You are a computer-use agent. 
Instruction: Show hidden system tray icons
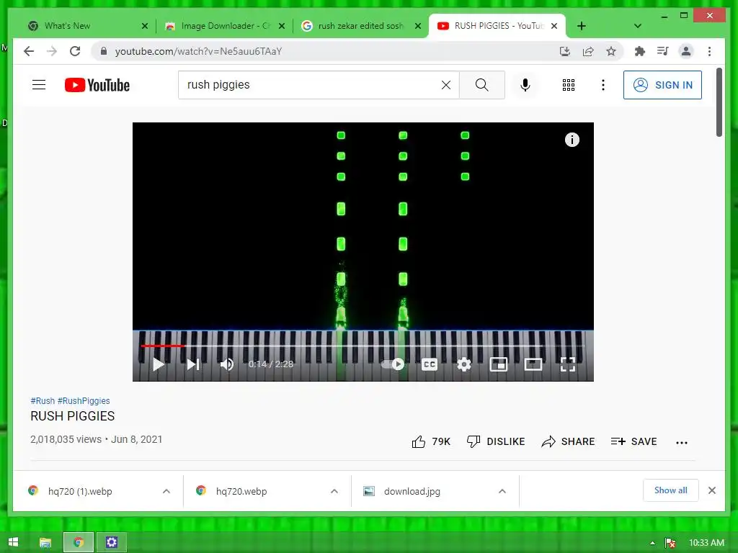[x=652, y=543]
